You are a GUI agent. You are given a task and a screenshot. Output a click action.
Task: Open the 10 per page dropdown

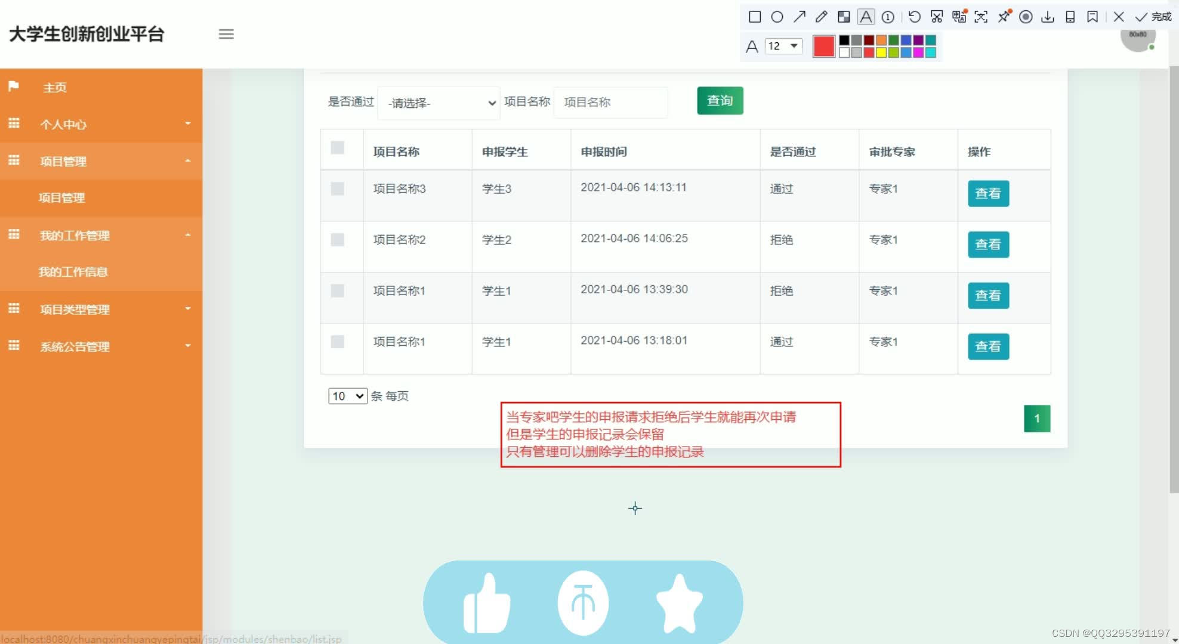[348, 396]
